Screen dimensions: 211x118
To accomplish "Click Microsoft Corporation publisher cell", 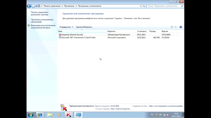I will 116,38.
